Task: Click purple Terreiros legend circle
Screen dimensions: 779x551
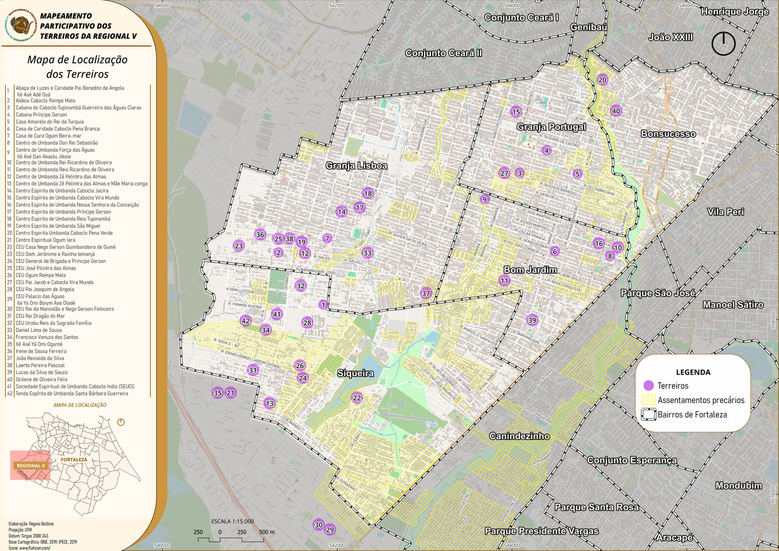Action: pyautogui.click(x=649, y=385)
